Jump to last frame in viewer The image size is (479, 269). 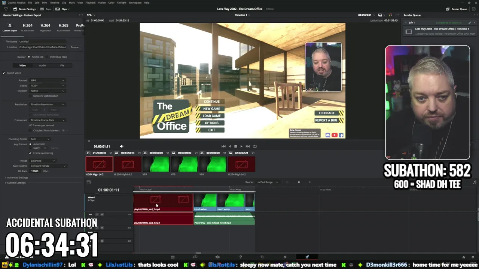[247, 146]
